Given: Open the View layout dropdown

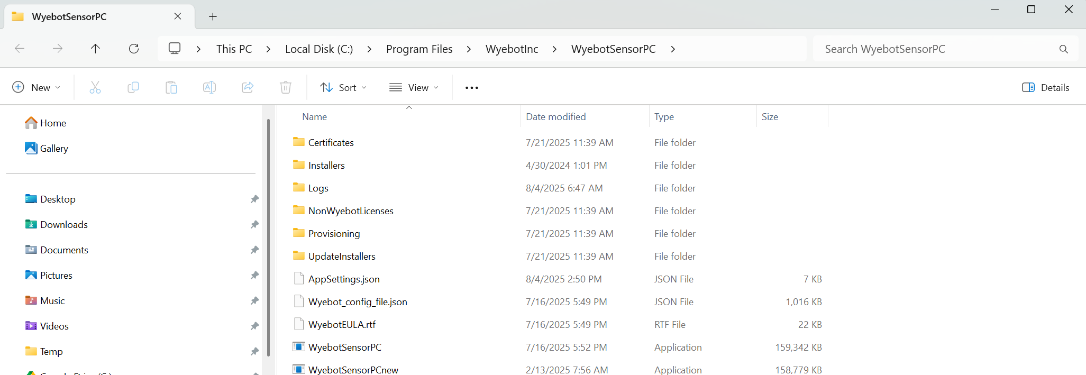Looking at the screenshot, I should point(414,87).
